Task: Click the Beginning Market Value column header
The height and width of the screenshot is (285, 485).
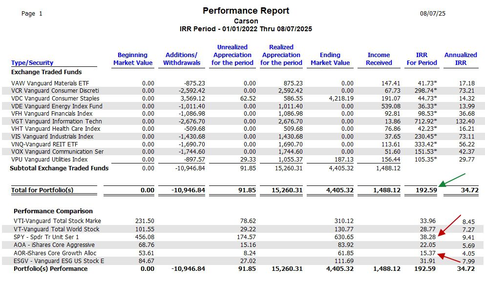Action: tap(133, 59)
